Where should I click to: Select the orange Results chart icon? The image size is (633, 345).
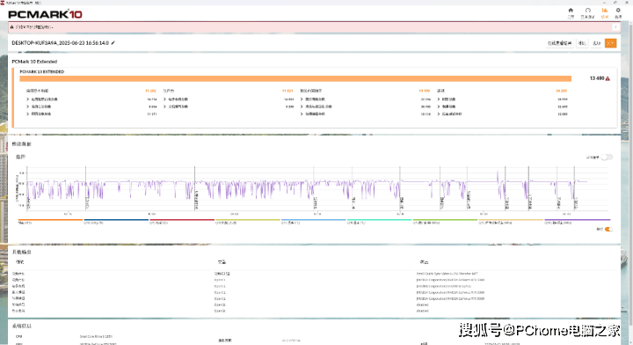pyautogui.click(x=604, y=11)
